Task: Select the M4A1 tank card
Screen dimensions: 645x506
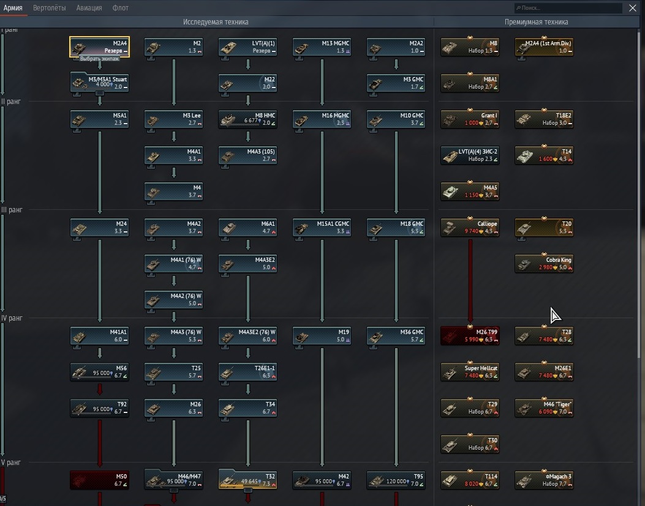Action: (x=173, y=155)
